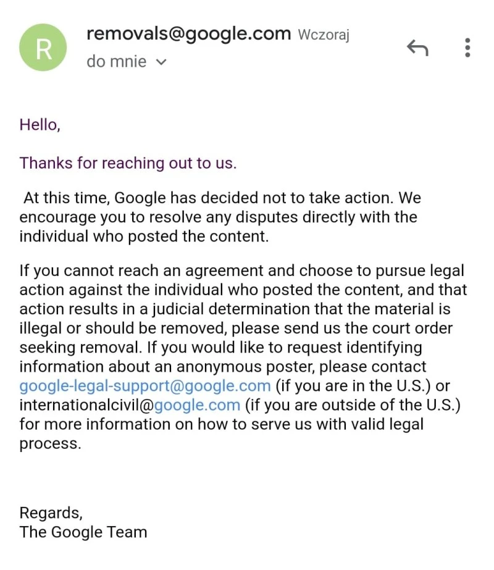Tap the "do mnie" recipient label
The width and height of the screenshot is (494, 570).
tap(117, 62)
